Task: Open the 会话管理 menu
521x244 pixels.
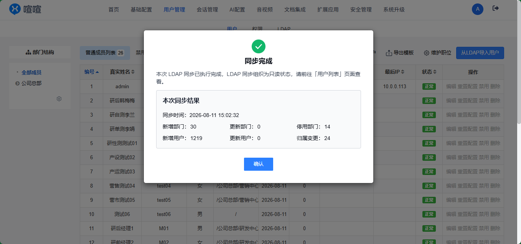Action: point(207,10)
